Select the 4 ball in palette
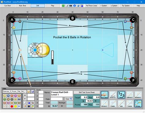Image resolution: width=145 pixels, height=113 pixels. click(x=16, y=96)
